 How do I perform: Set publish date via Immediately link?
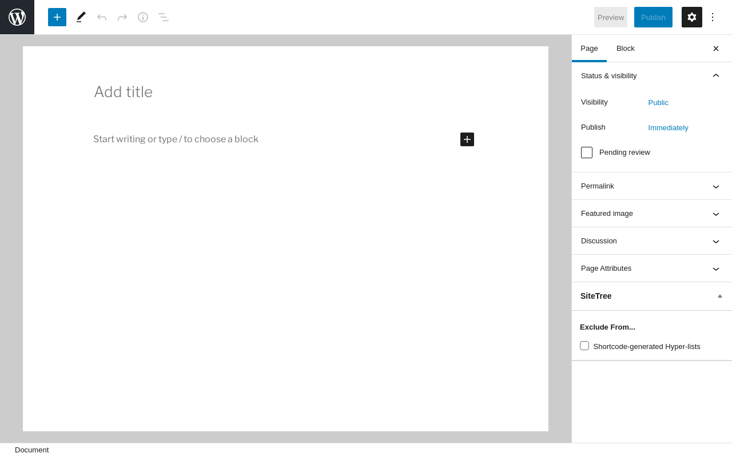(668, 128)
